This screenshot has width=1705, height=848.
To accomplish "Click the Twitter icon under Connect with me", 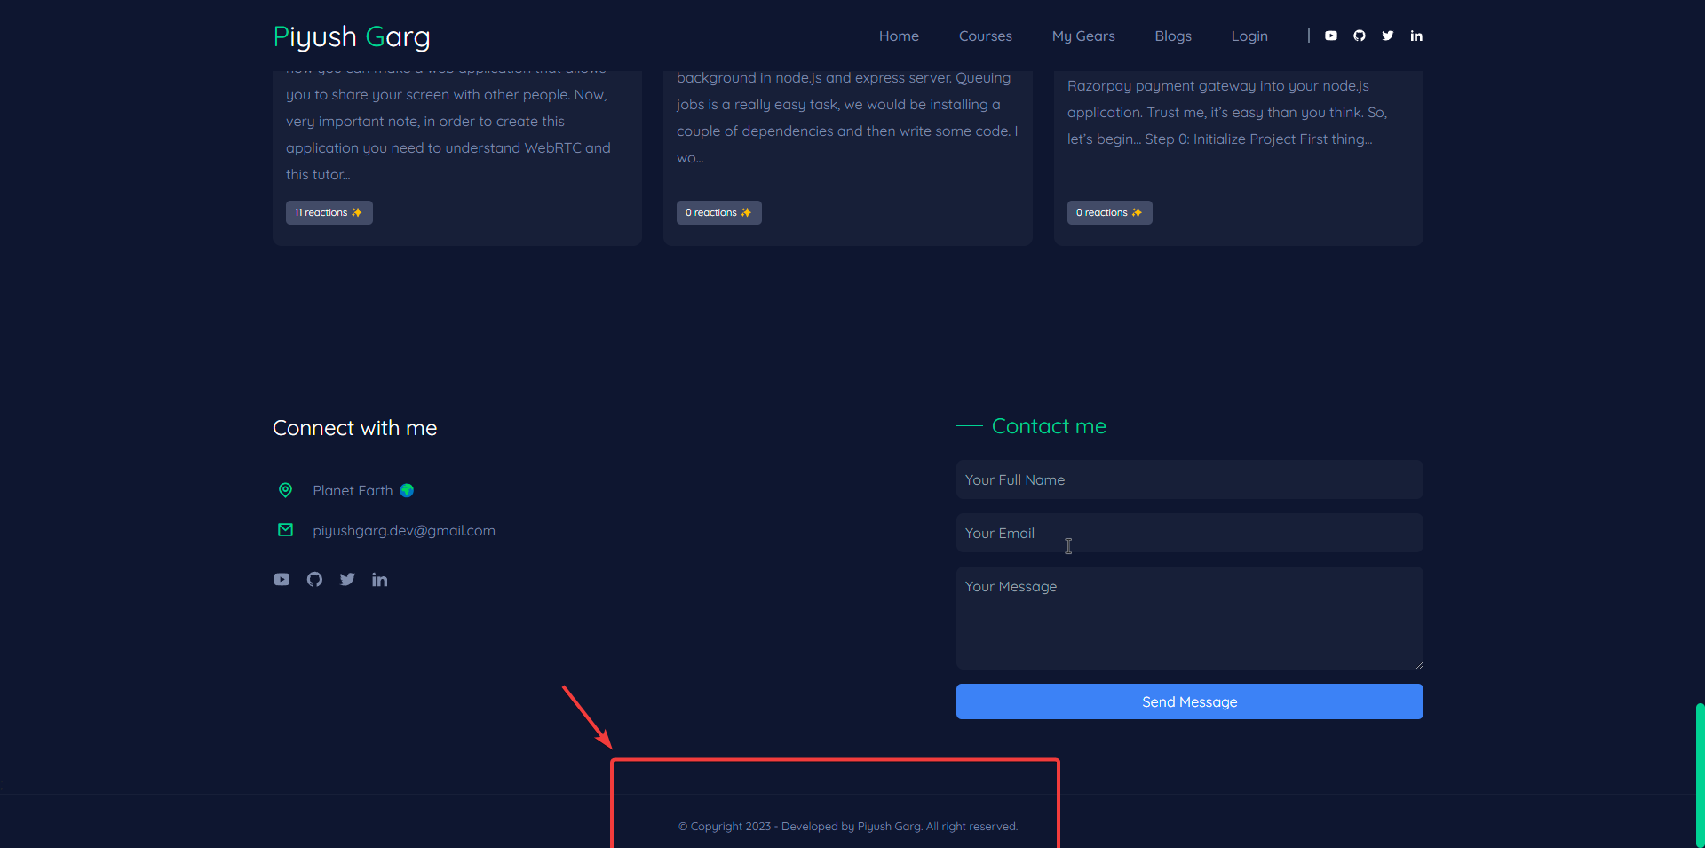I will [x=347, y=579].
